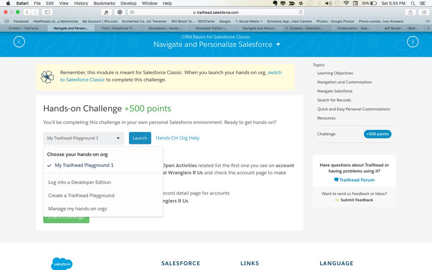Open a new tab with plus icon

[x=428, y=28]
